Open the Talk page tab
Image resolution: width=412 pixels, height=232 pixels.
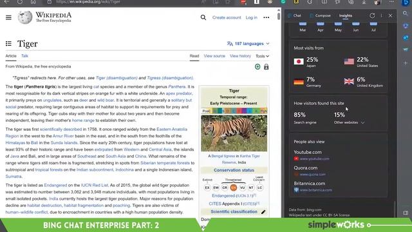pos(24,56)
